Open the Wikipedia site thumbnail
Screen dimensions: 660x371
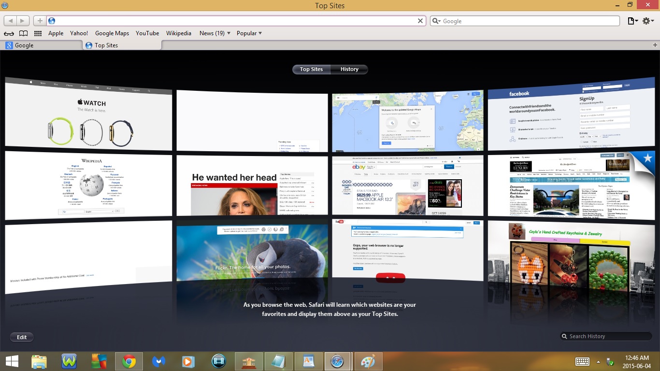coord(88,185)
